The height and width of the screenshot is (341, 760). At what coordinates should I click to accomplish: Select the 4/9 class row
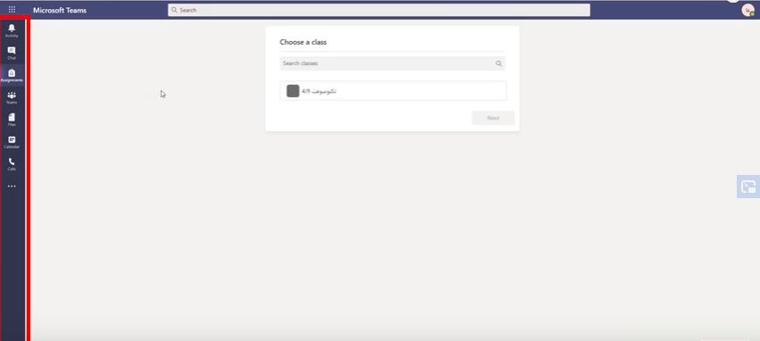[393, 91]
